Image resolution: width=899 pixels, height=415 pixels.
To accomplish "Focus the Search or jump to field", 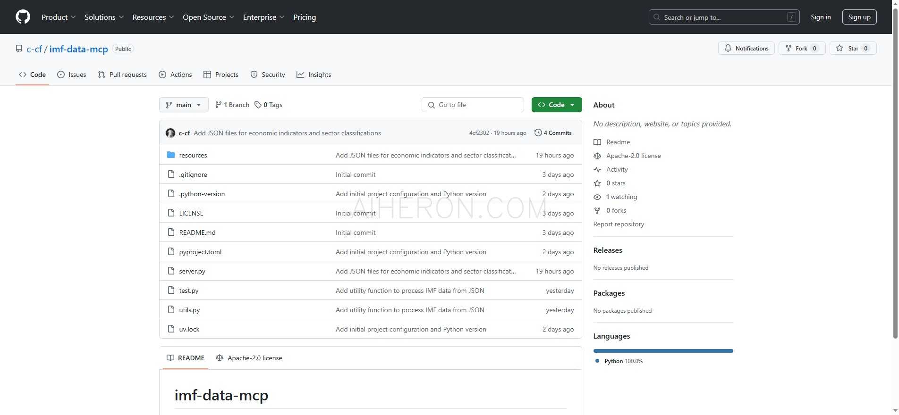I will (x=724, y=17).
